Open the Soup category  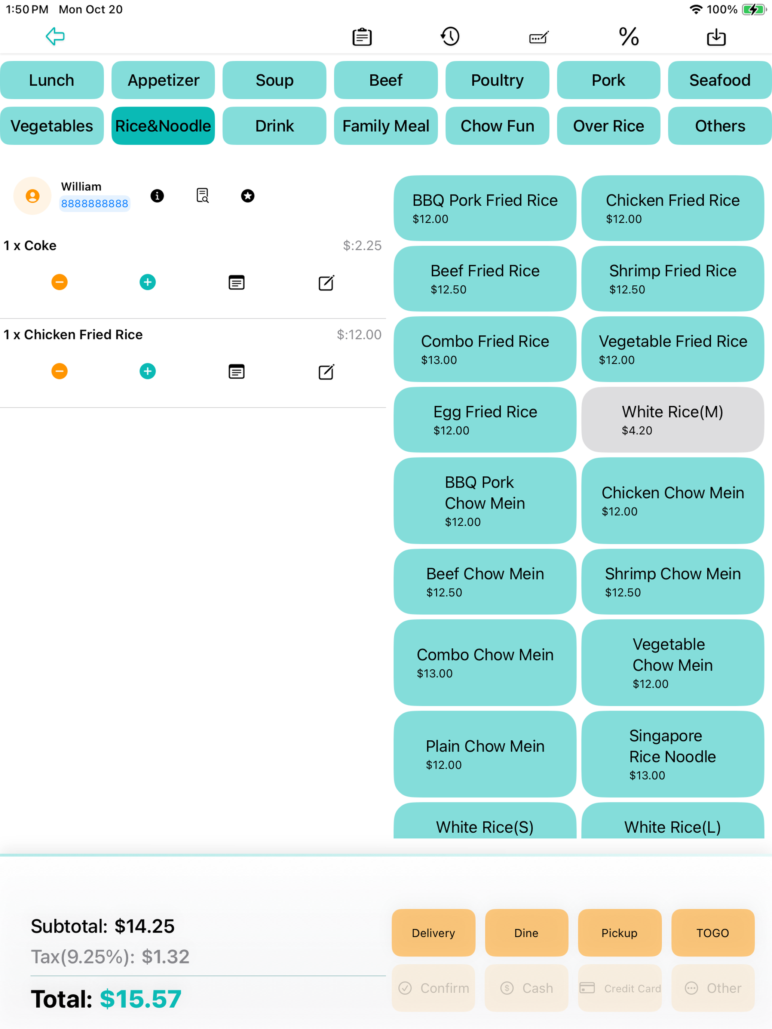[x=275, y=80]
